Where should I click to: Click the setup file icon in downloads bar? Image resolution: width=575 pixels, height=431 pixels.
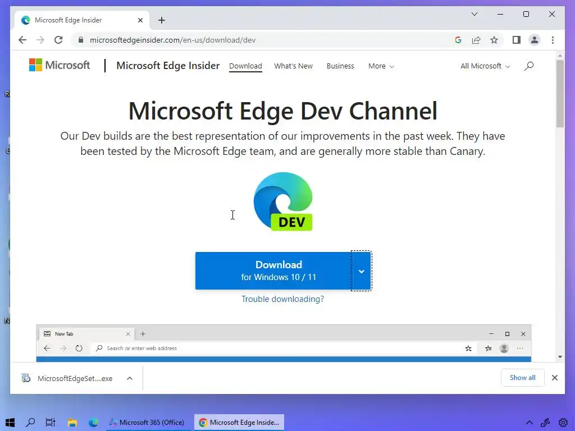coord(26,378)
